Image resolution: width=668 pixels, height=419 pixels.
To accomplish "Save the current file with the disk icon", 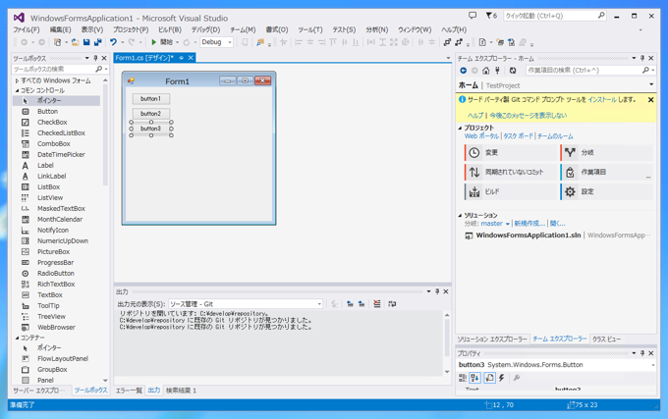I will coord(86,42).
